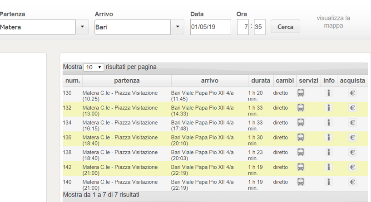
Task: Buy ticket for trip 136 with euro icon
Action: pyautogui.click(x=352, y=138)
